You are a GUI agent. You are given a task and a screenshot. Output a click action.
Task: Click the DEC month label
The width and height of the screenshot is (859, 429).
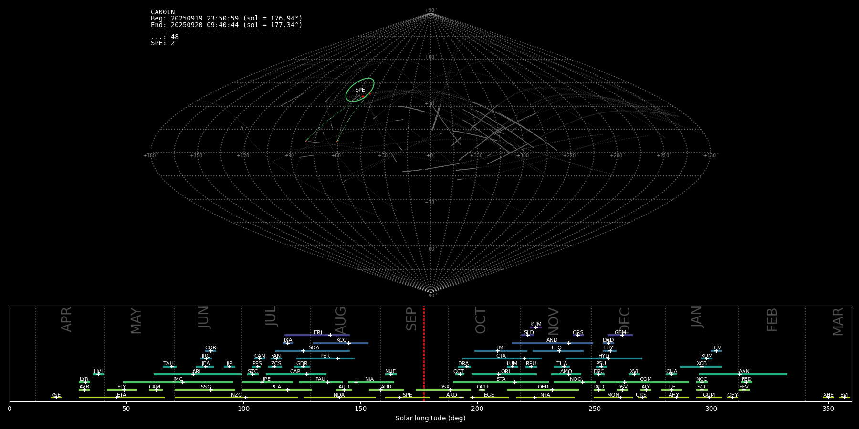pos(624,320)
